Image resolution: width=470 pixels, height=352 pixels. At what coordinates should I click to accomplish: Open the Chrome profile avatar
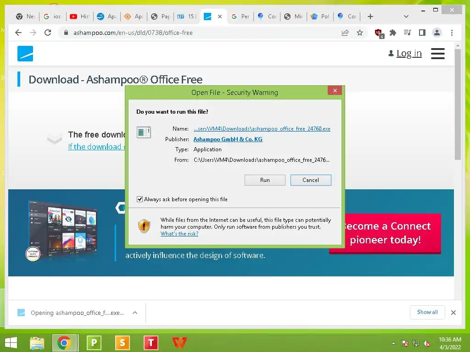pos(437,33)
